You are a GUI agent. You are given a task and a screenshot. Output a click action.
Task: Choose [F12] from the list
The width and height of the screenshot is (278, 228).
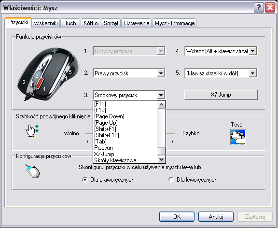point(125,110)
